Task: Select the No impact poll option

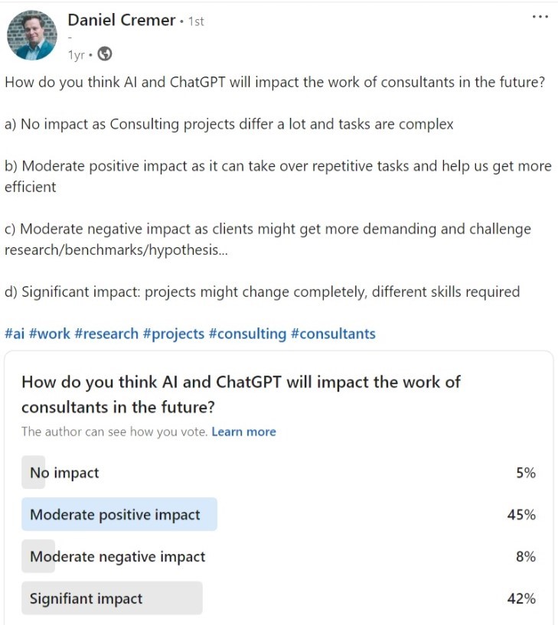Action: [x=279, y=472]
